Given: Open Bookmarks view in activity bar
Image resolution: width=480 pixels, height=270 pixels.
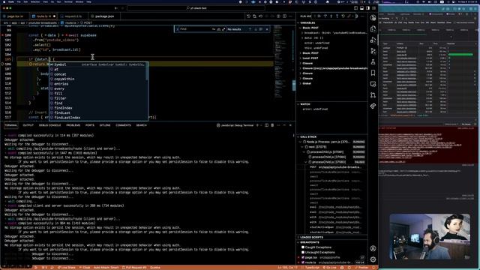Looking at the screenshot, I should coord(373,73).
